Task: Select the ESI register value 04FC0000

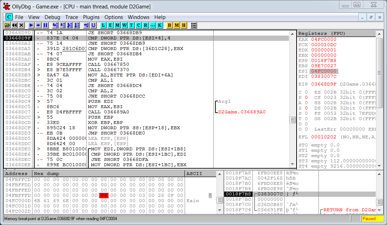Action: pos(324,71)
